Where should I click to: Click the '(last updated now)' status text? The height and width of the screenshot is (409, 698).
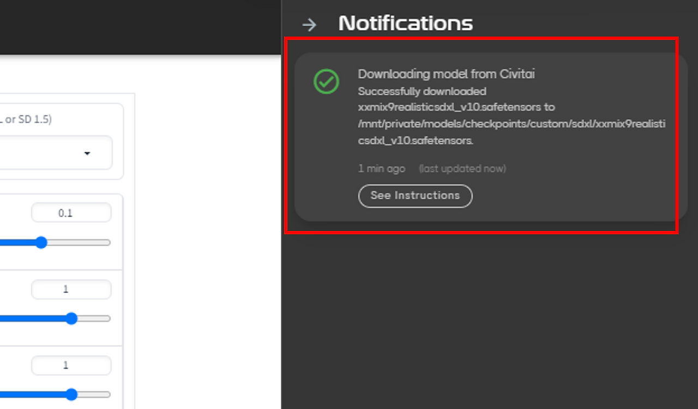point(462,168)
